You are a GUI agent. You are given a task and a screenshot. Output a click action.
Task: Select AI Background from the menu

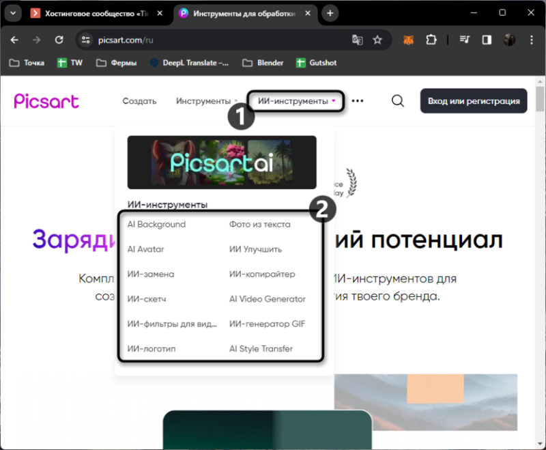coord(156,224)
